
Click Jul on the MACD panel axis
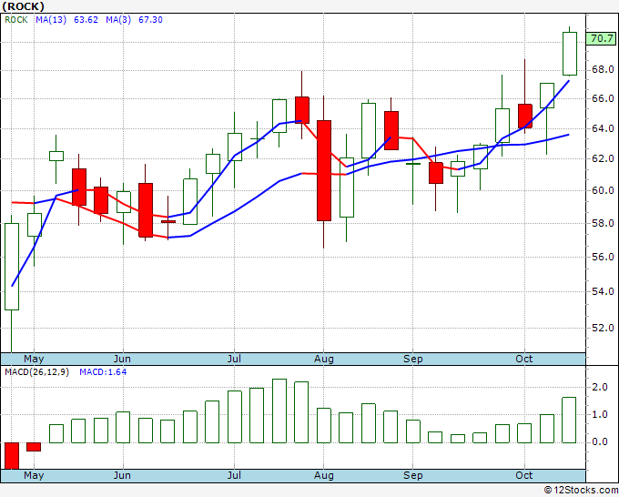234,475
